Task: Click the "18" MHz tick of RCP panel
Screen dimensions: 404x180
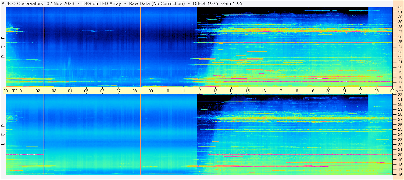Action: [400, 77]
